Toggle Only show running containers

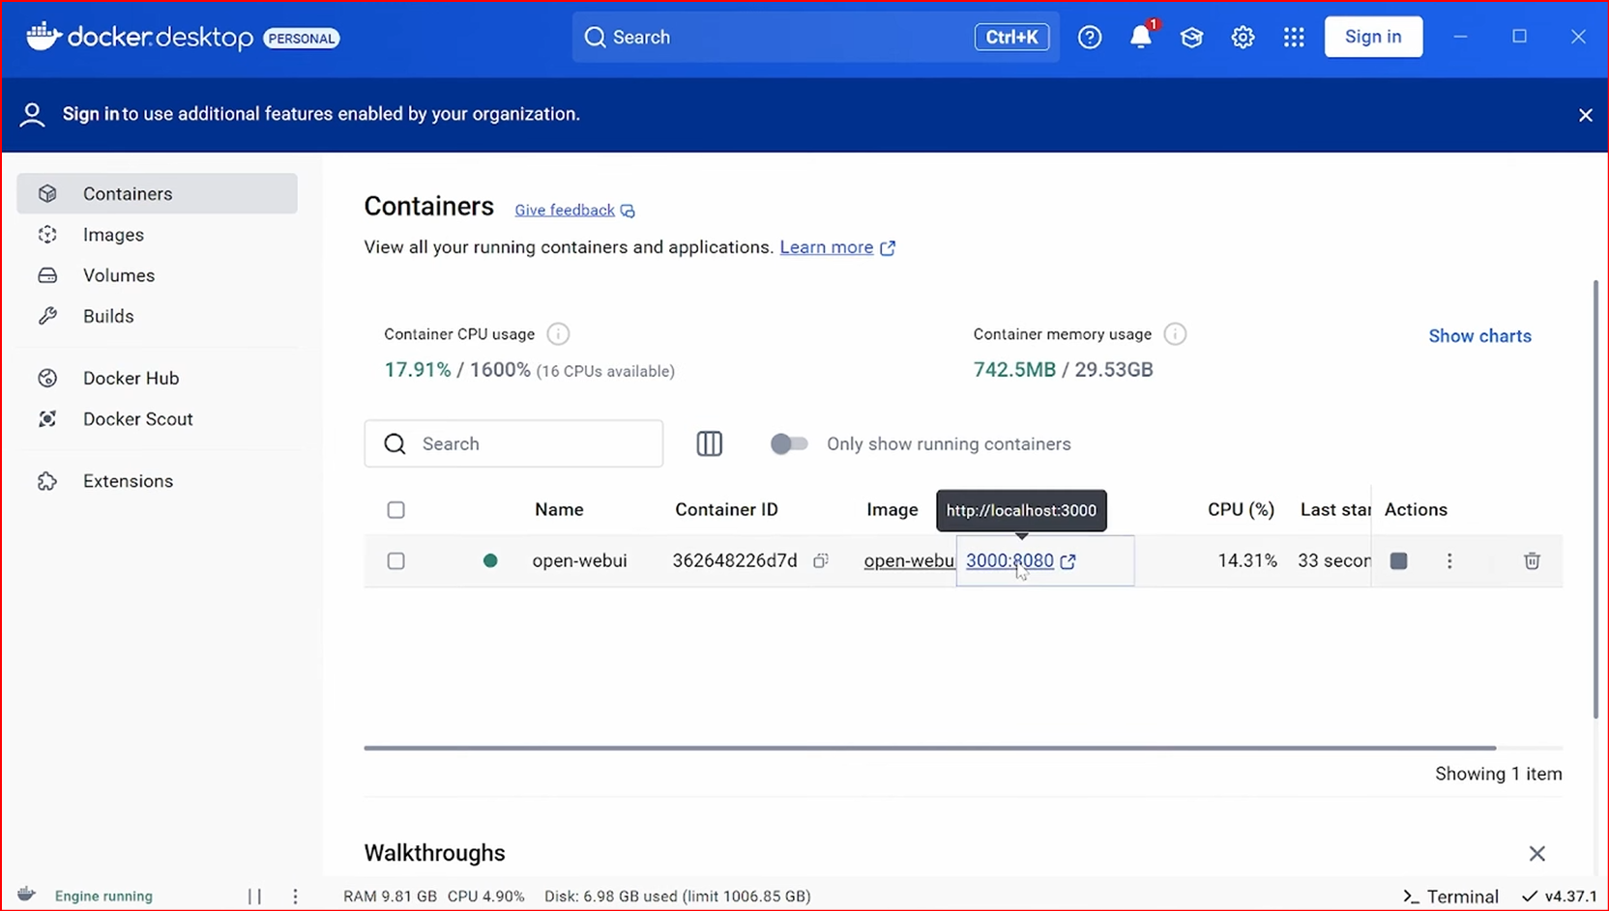point(788,443)
